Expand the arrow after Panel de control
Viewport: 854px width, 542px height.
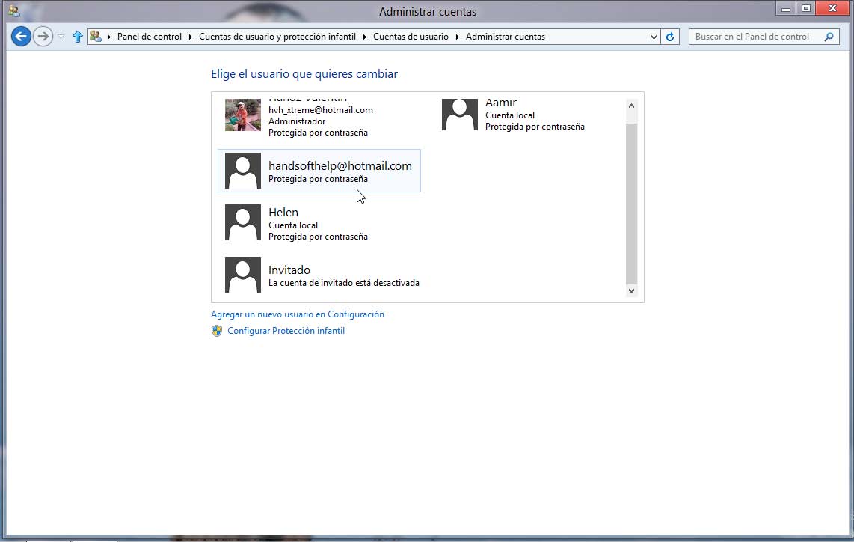[x=190, y=37]
